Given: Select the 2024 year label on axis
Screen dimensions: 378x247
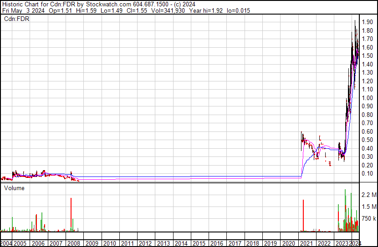Looking at the screenshot, I should 356,243.
